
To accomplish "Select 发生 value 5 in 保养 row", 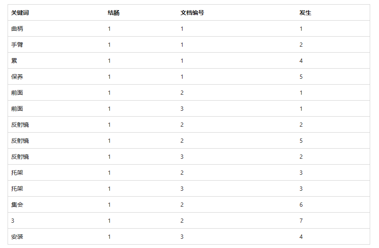I will pos(301,77).
